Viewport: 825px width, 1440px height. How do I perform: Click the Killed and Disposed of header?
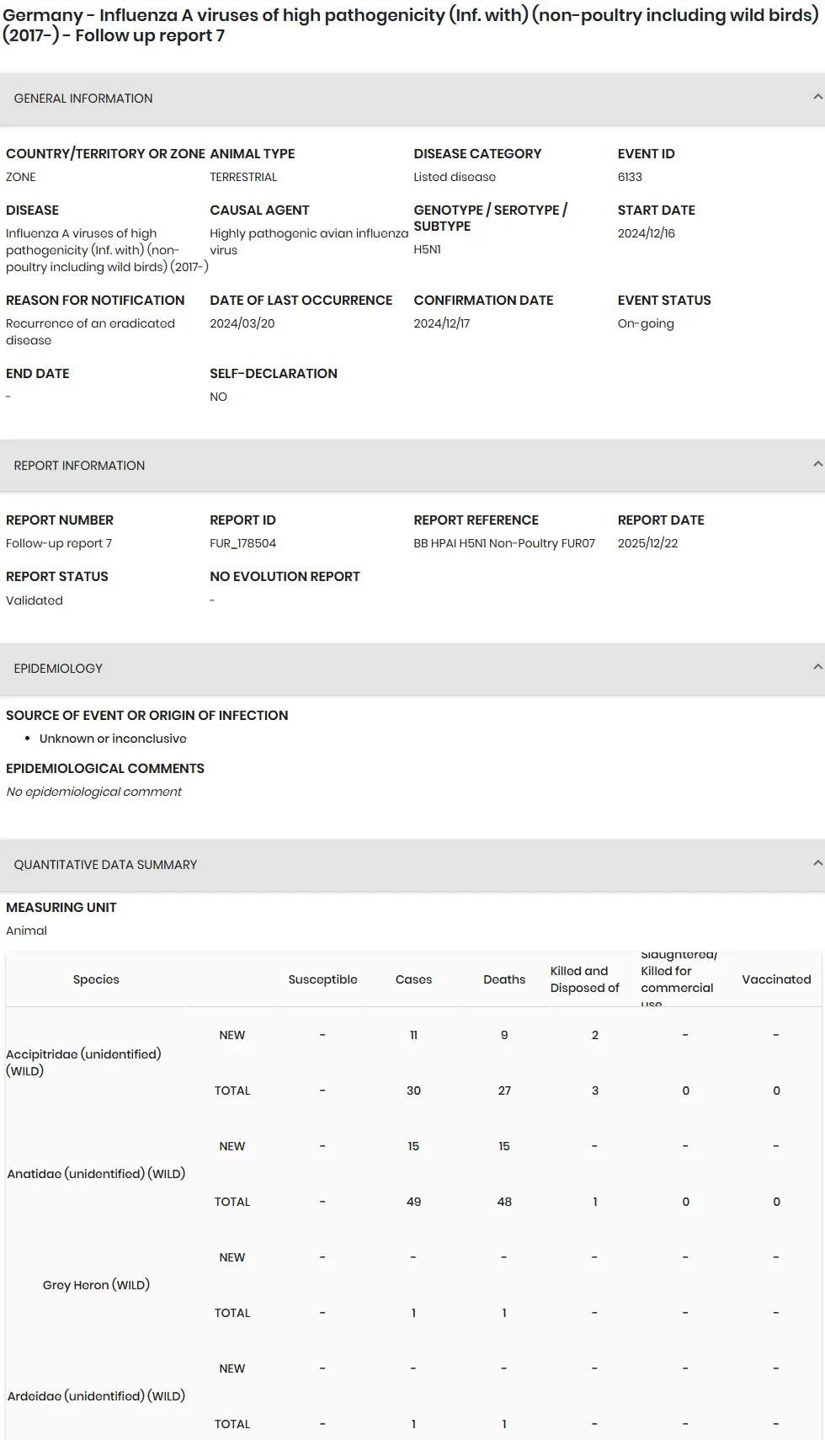[585, 979]
